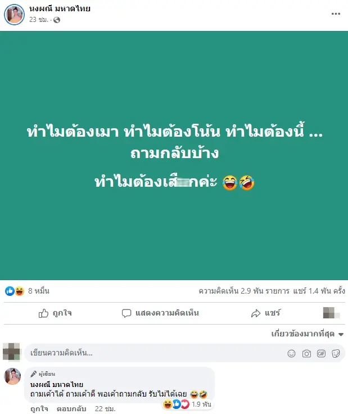Attach a photo using the camera icon
This screenshot has width=348, height=414.
[306, 354]
